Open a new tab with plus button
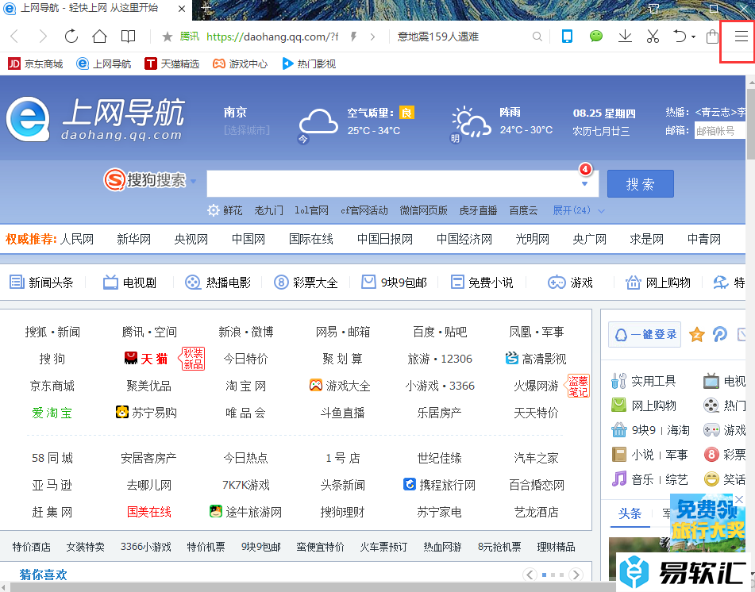Viewport: 755px width, 592px height. [x=206, y=8]
